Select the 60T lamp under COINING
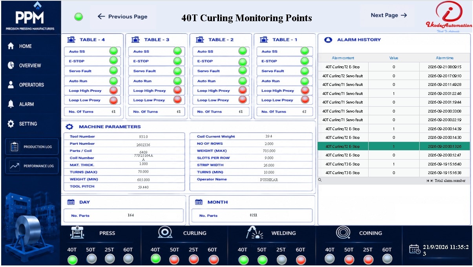The image size is (473, 267). [387, 259]
